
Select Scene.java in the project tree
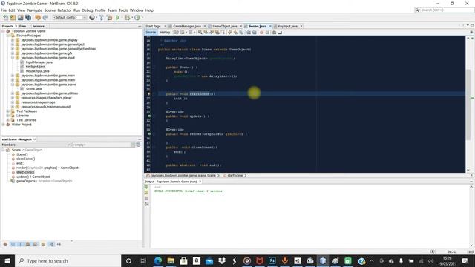point(33,89)
